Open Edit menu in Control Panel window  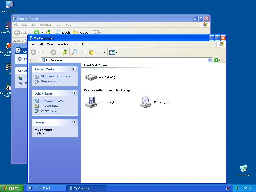coord(24,25)
